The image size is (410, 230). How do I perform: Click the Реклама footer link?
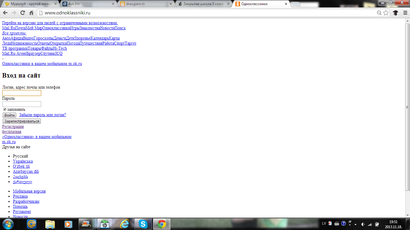(x=20, y=196)
